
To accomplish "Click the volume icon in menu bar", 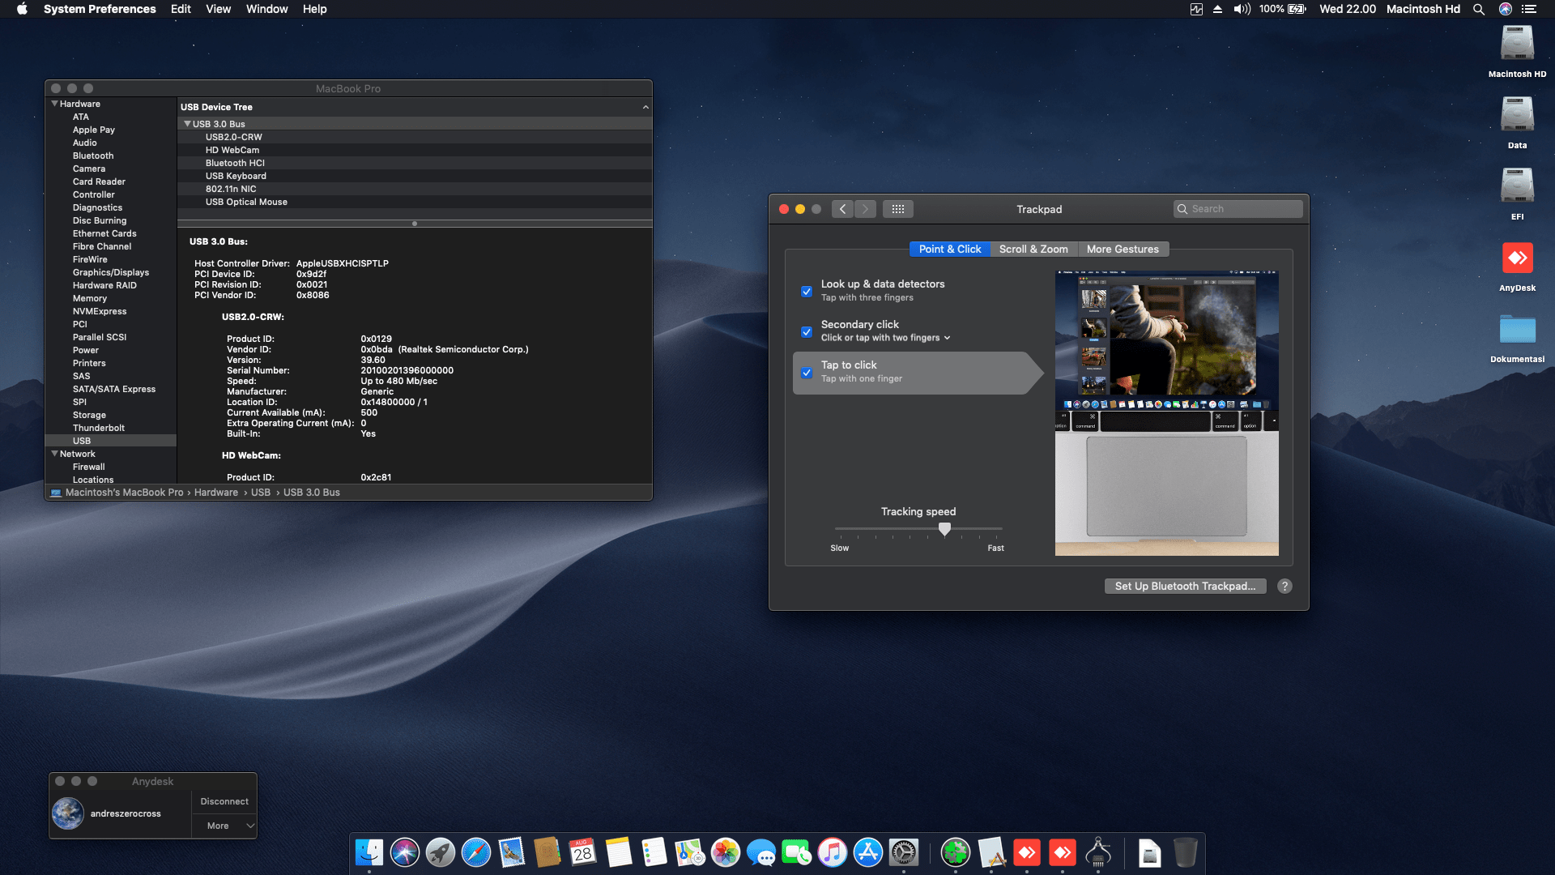I will click(1242, 9).
